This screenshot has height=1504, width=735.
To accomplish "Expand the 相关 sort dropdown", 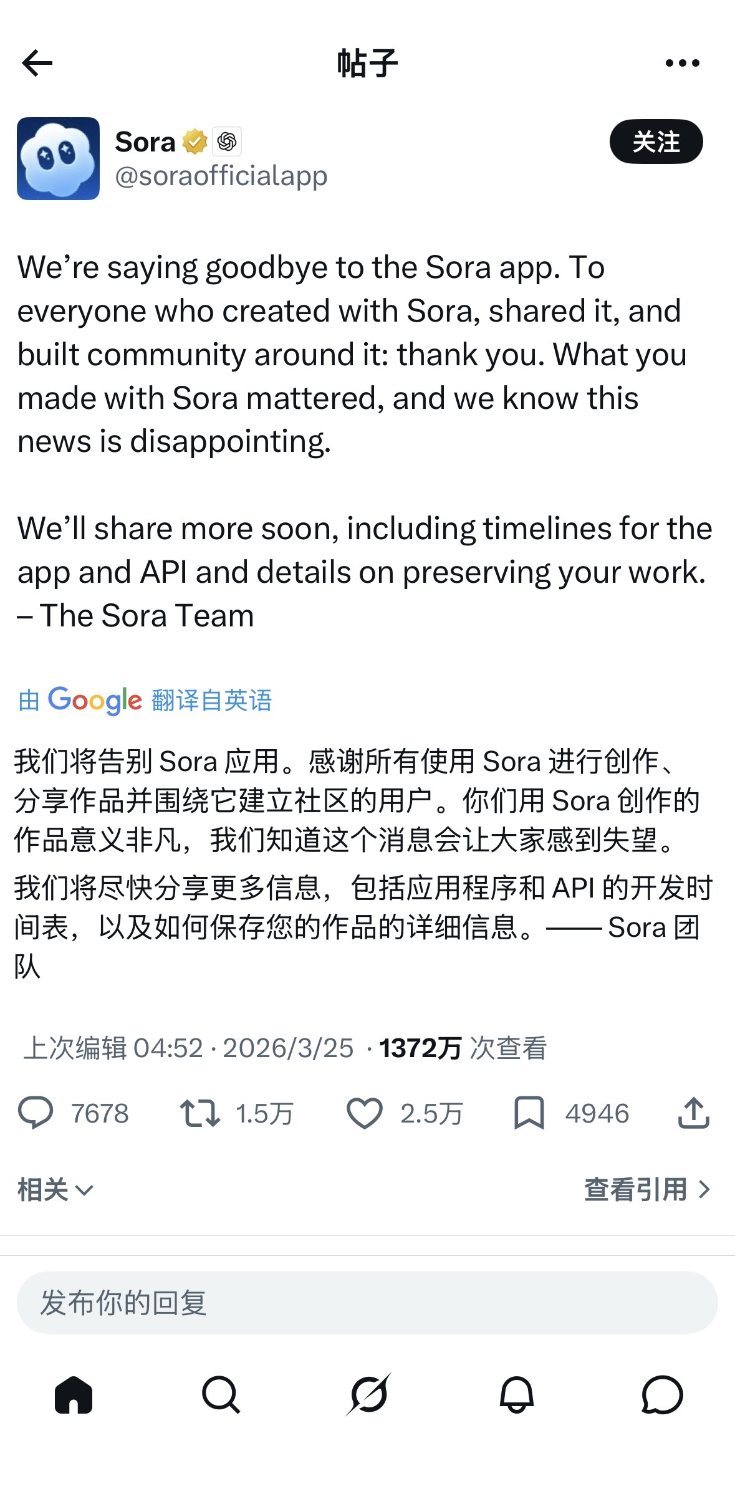I will pos(55,1190).
